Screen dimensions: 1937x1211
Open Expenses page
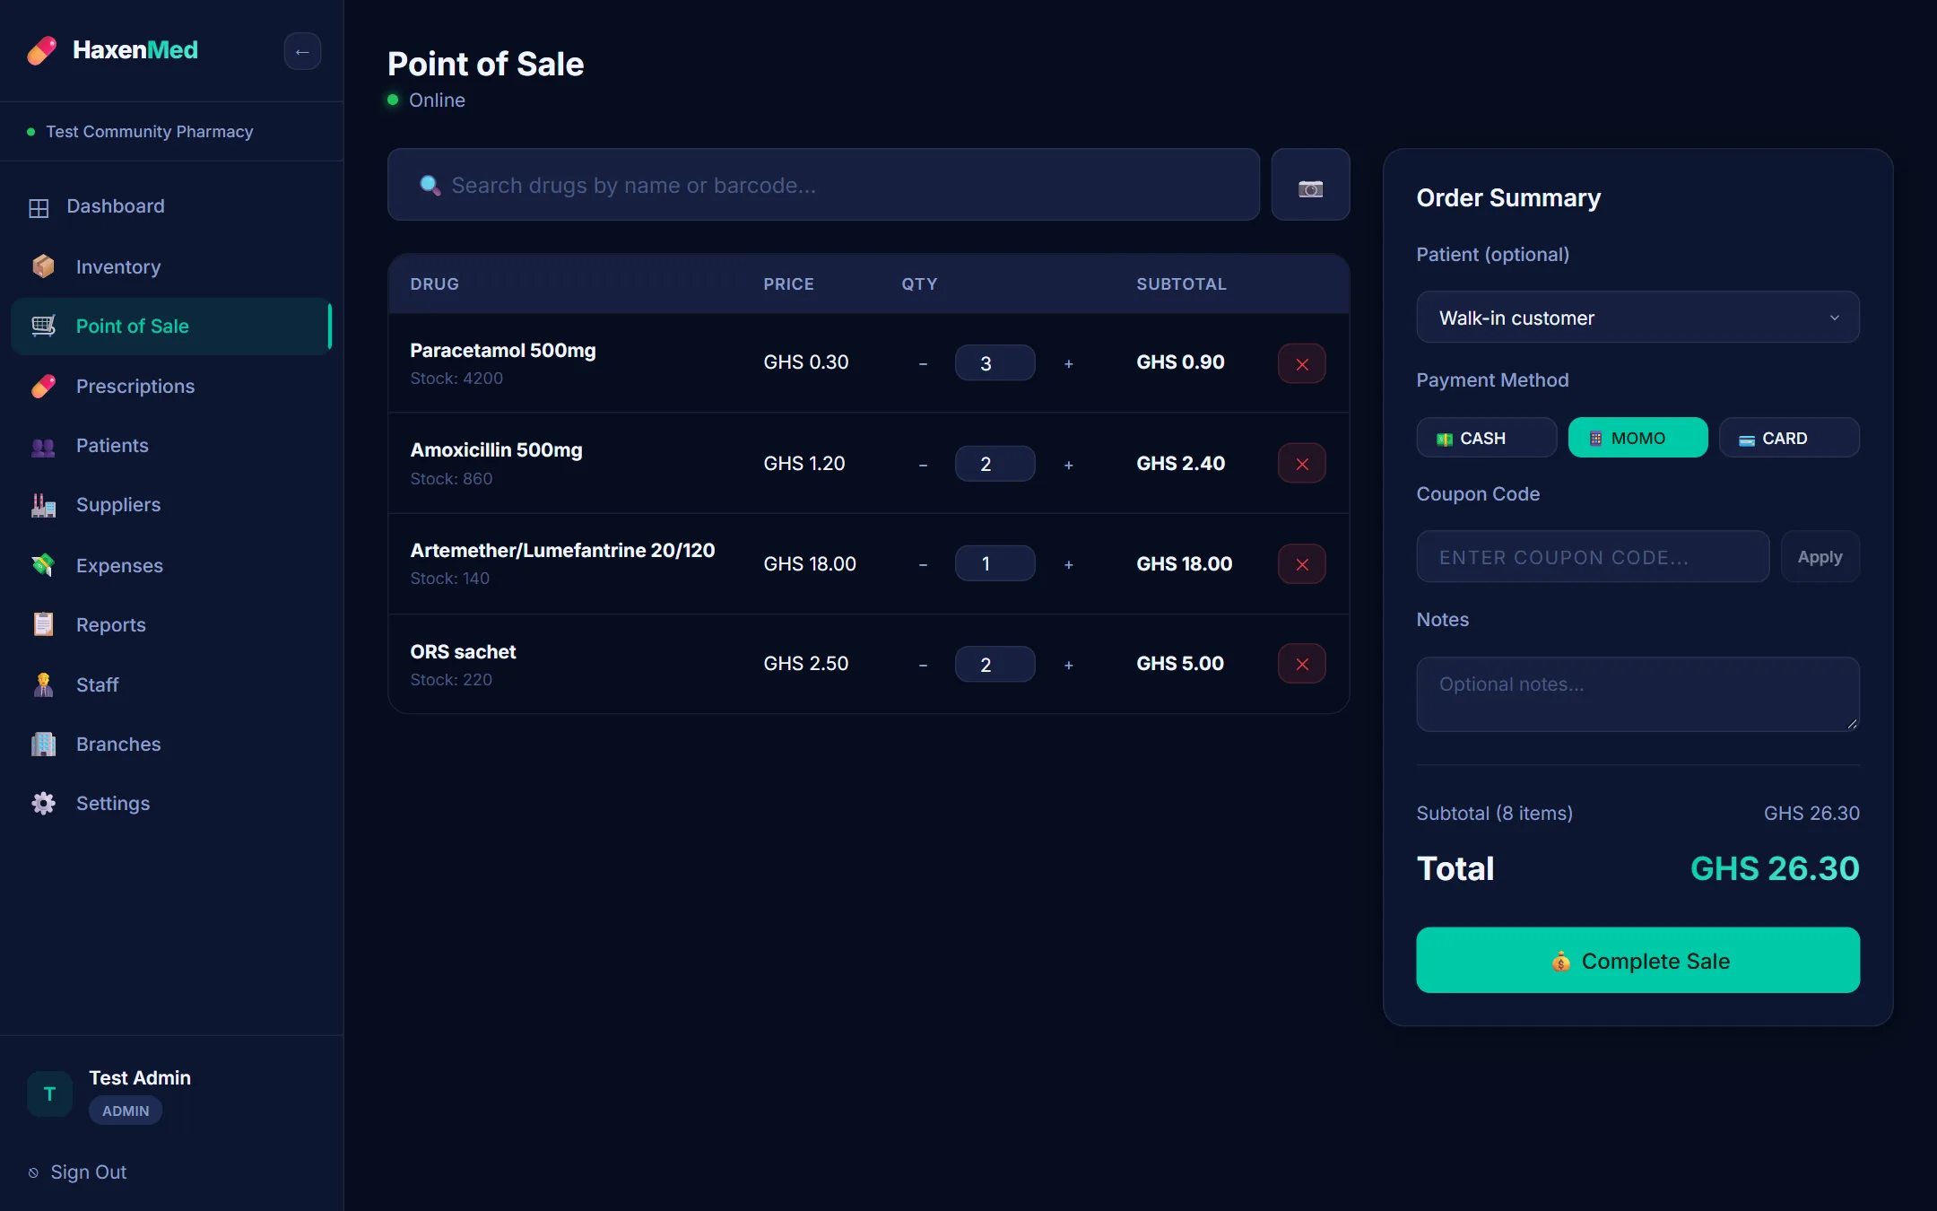pos(171,565)
